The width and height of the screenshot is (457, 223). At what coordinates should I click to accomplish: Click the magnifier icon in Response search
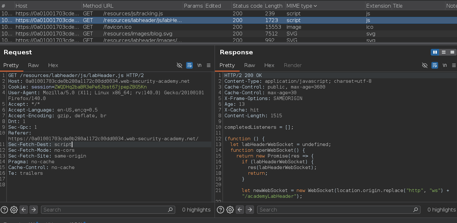[x=416, y=210]
